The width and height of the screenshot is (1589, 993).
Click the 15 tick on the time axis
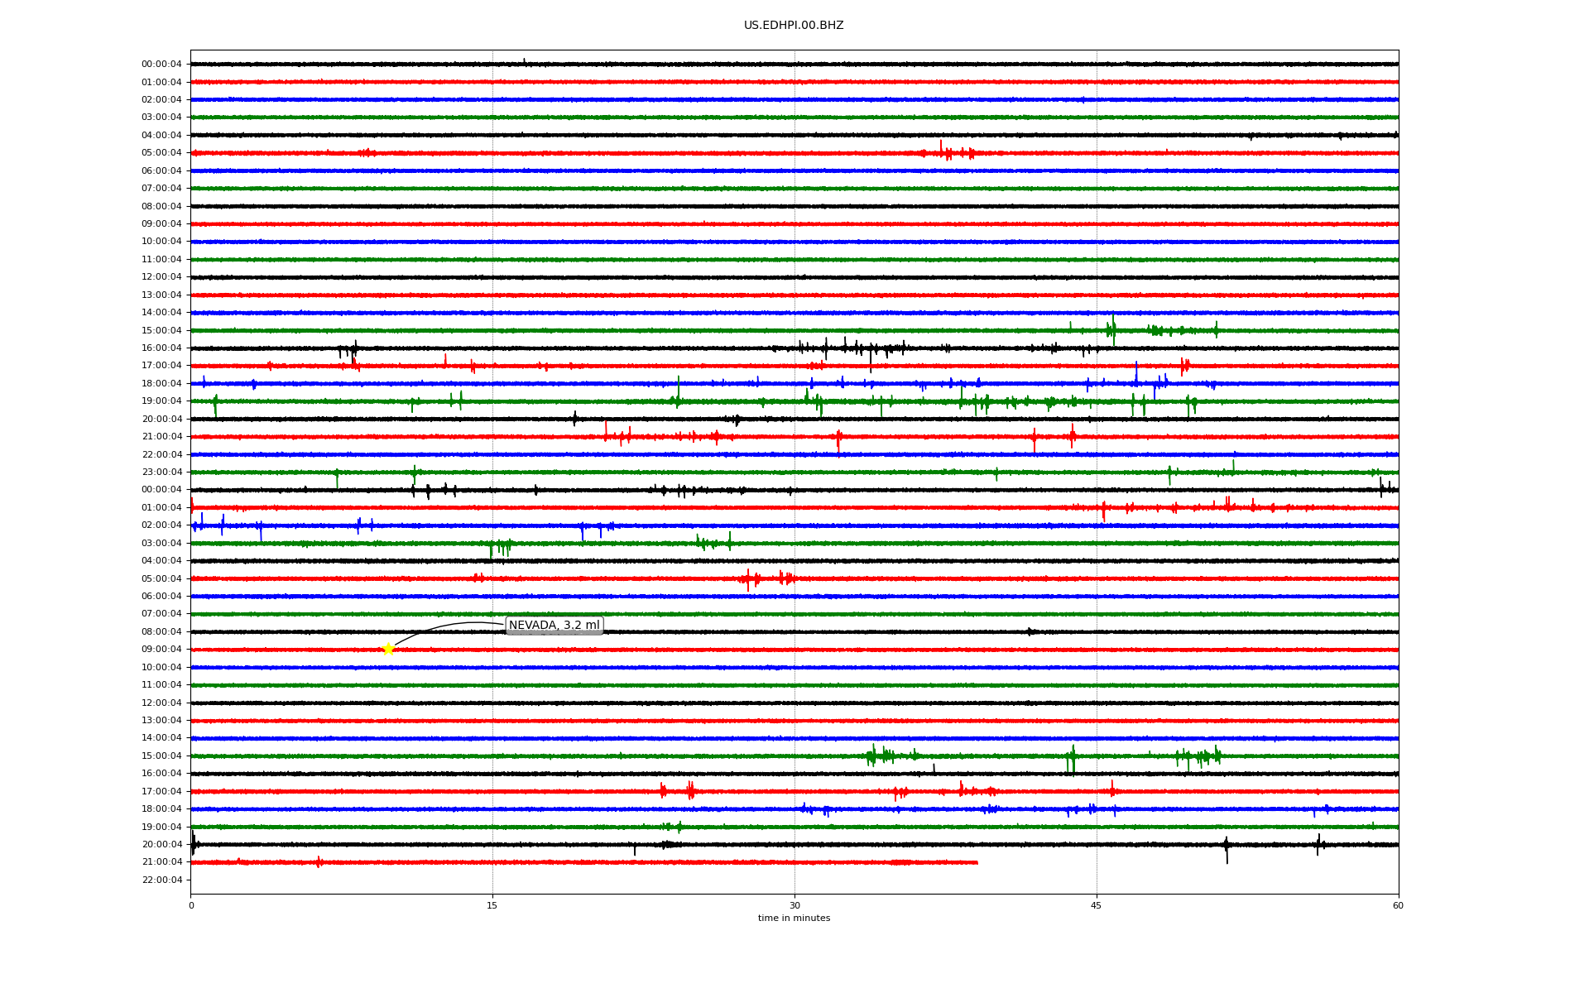pyautogui.click(x=492, y=905)
